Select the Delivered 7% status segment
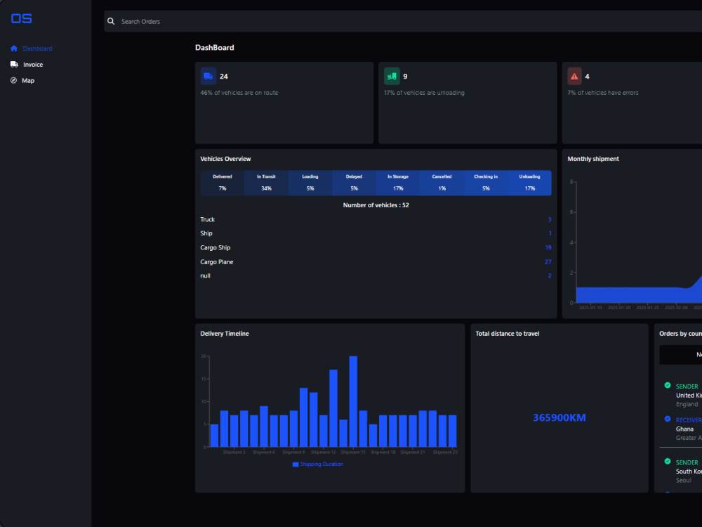Image resolution: width=702 pixels, height=527 pixels. [223, 183]
